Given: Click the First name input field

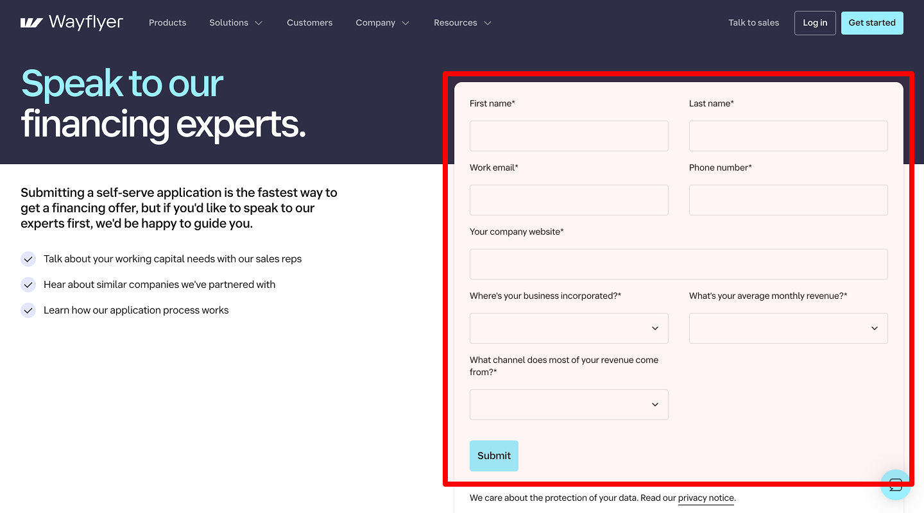Looking at the screenshot, I should click(569, 135).
